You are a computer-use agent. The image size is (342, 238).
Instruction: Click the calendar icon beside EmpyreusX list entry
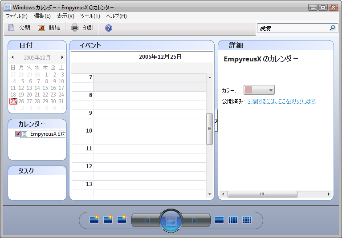[x=24, y=134]
